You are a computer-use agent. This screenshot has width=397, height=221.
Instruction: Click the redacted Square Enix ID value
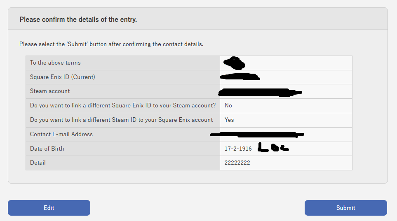click(x=239, y=77)
